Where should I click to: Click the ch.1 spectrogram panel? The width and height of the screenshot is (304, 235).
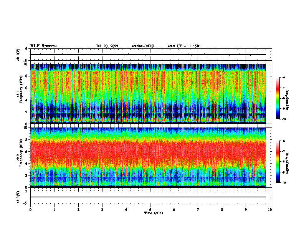click(148, 94)
